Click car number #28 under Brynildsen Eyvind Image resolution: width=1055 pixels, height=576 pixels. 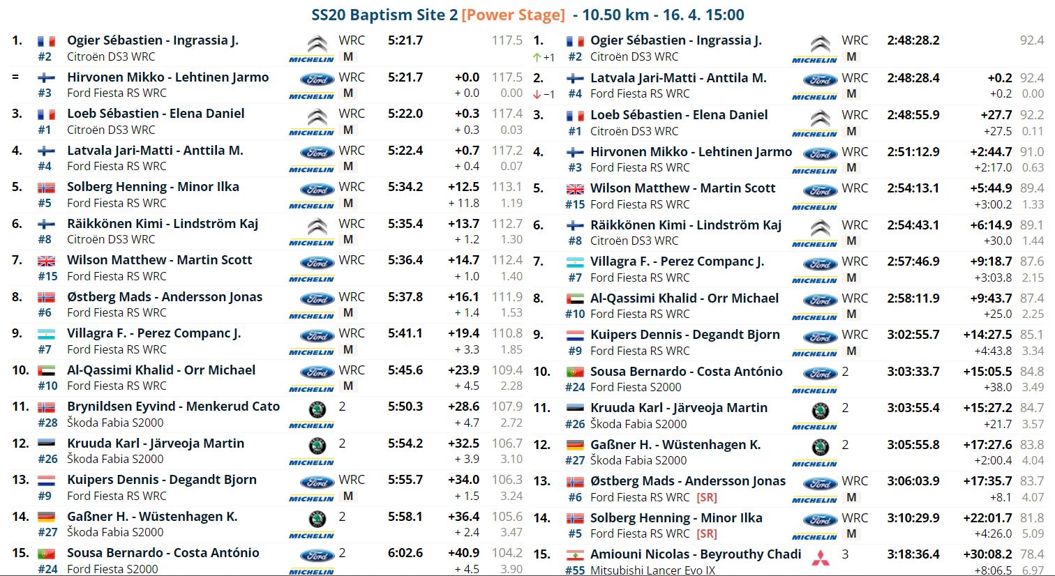pyautogui.click(x=47, y=423)
